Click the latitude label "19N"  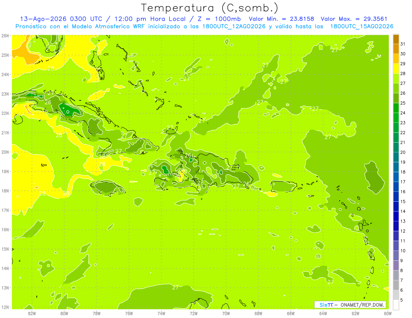(5, 172)
